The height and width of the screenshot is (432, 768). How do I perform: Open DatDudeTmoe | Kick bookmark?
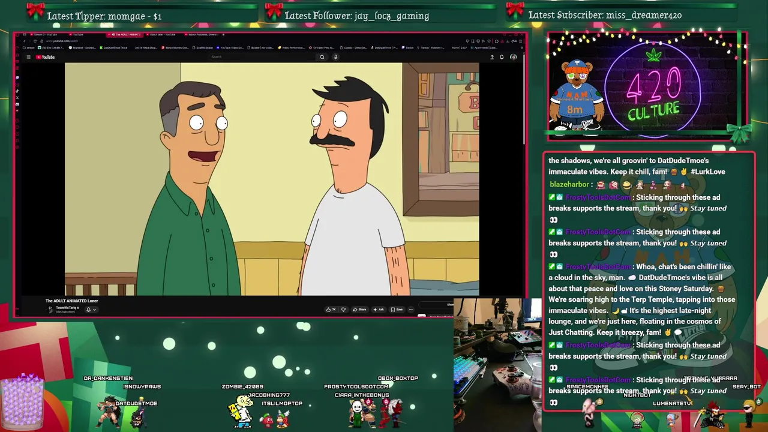tap(113, 47)
